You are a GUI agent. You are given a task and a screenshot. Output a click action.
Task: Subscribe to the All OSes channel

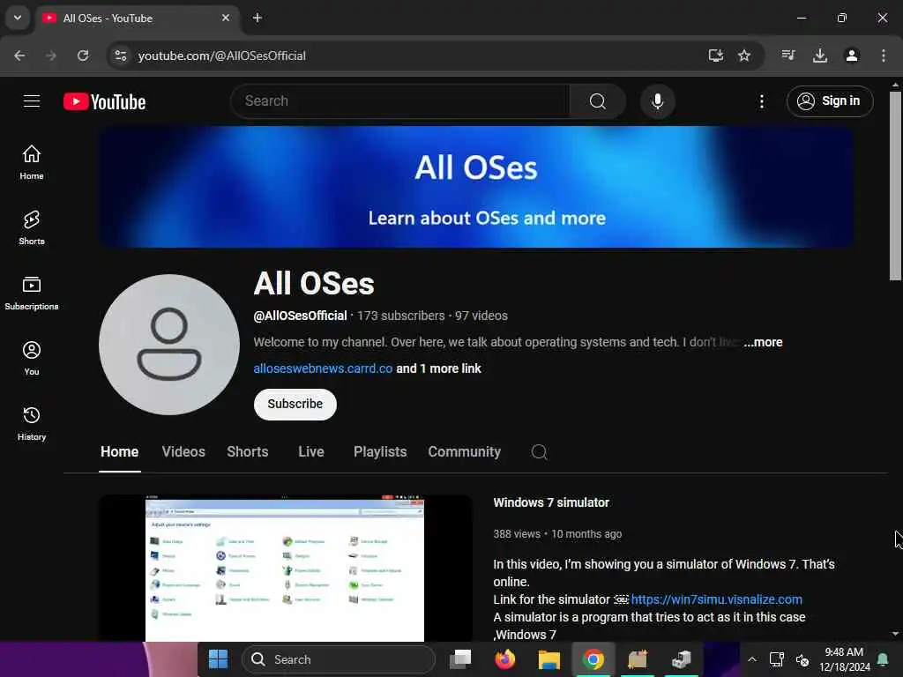click(295, 404)
